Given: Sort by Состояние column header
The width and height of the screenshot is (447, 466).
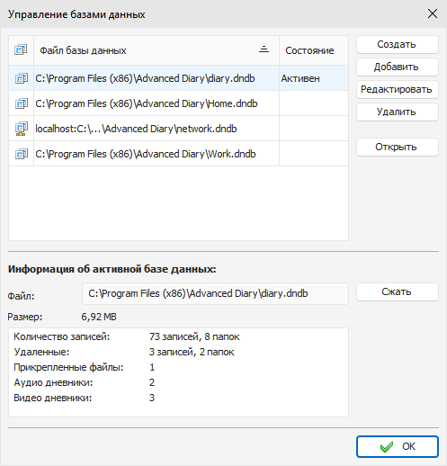Looking at the screenshot, I should coord(314,50).
